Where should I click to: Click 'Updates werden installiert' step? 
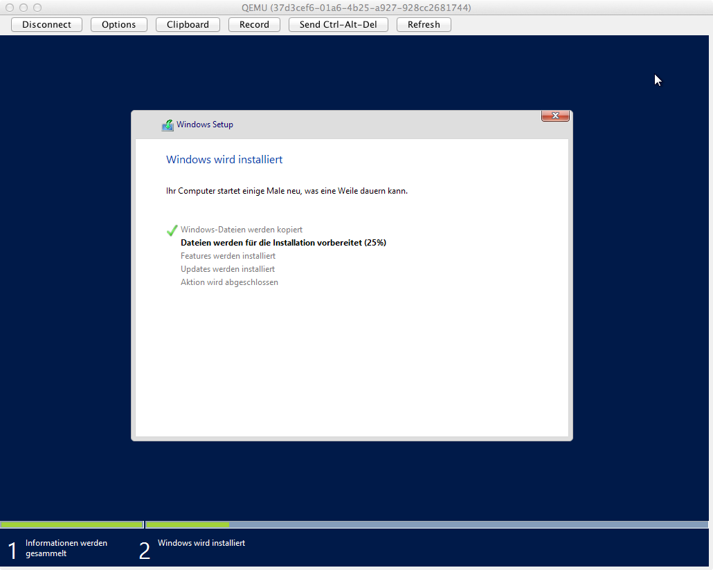[227, 269]
